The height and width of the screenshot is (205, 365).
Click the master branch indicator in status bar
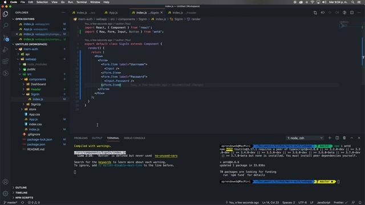(x=10, y=203)
